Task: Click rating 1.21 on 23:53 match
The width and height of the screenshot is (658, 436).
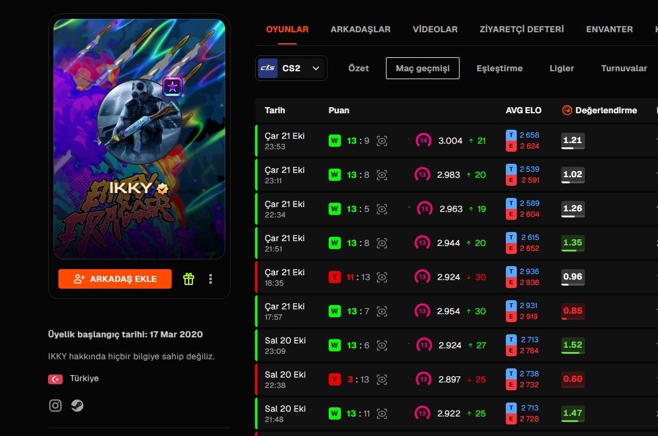Action: pyautogui.click(x=573, y=141)
